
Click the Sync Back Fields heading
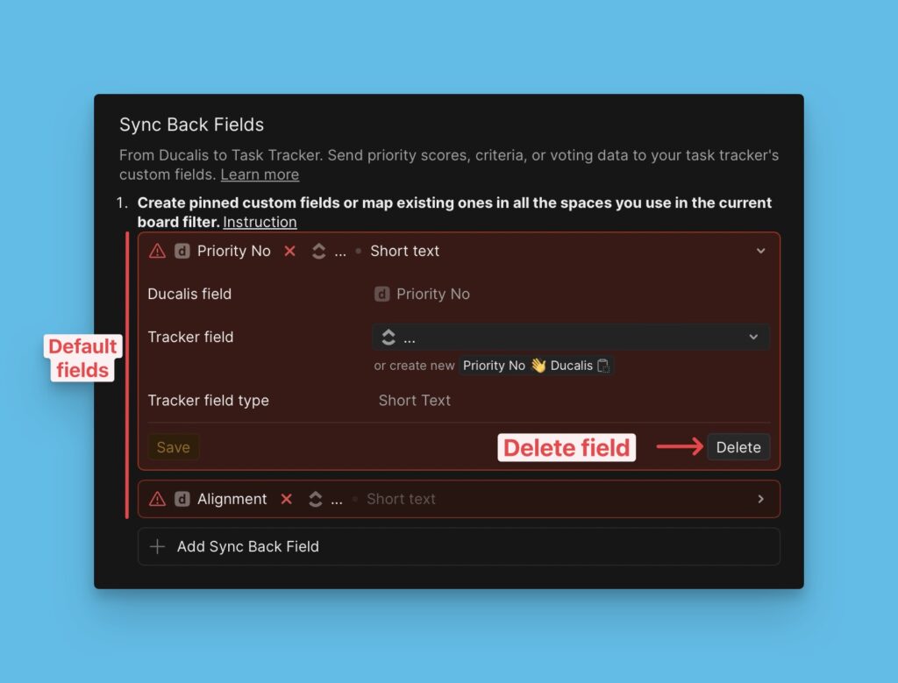click(x=191, y=125)
